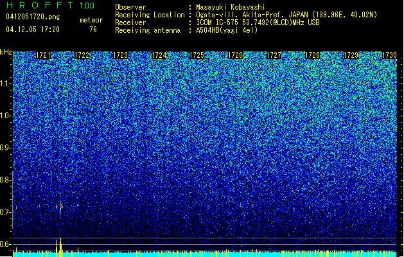Viewport: 404px width, 257px height.
Task: Click the Receiving antenna field label
Action: [x=148, y=30]
